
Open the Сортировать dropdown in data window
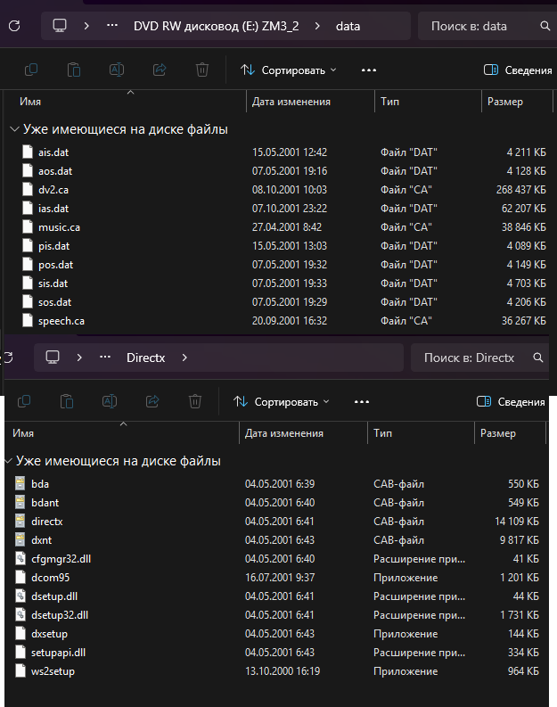pos(288,70)
